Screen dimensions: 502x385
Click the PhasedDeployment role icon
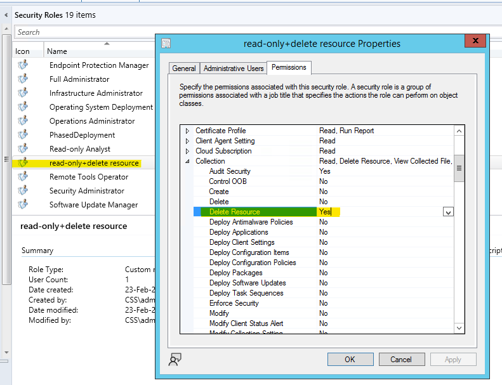[23, 134]
